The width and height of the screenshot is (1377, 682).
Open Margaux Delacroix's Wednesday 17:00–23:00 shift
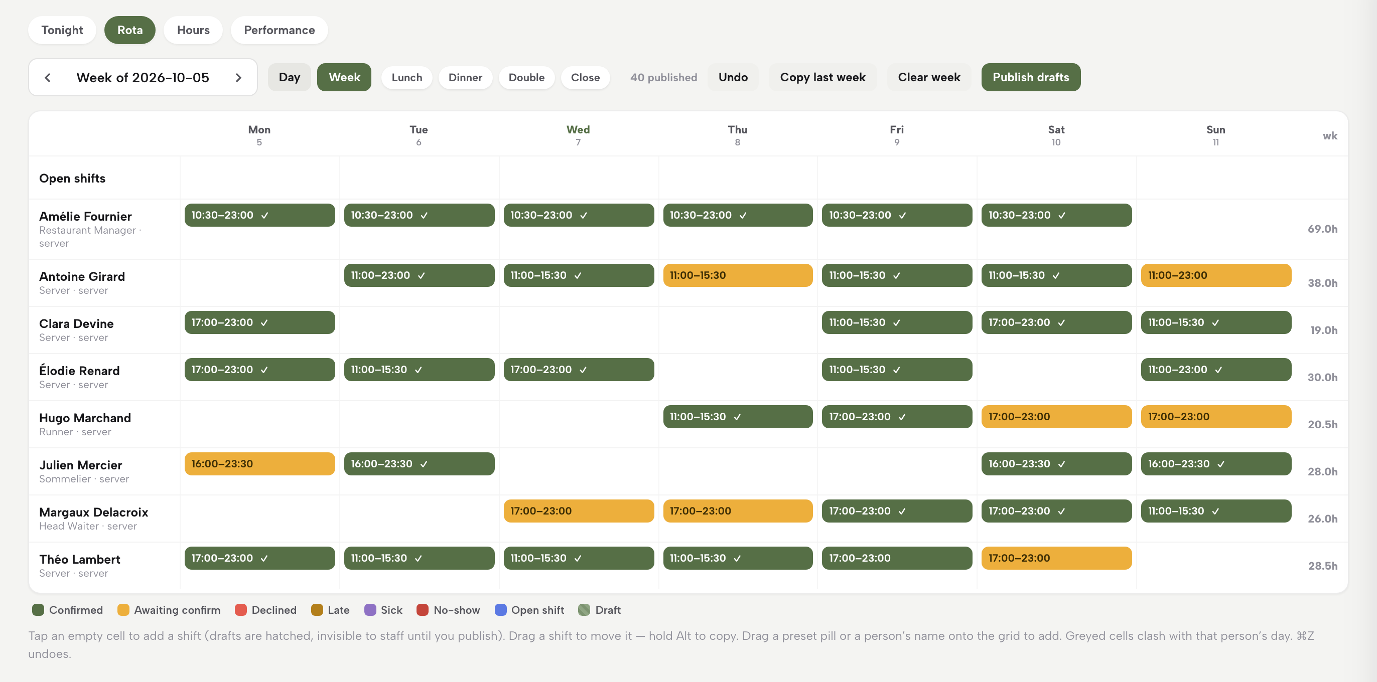(579, 511)
